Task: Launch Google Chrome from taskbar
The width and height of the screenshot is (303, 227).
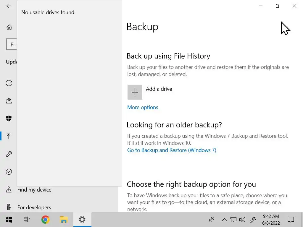Action: 45,220
